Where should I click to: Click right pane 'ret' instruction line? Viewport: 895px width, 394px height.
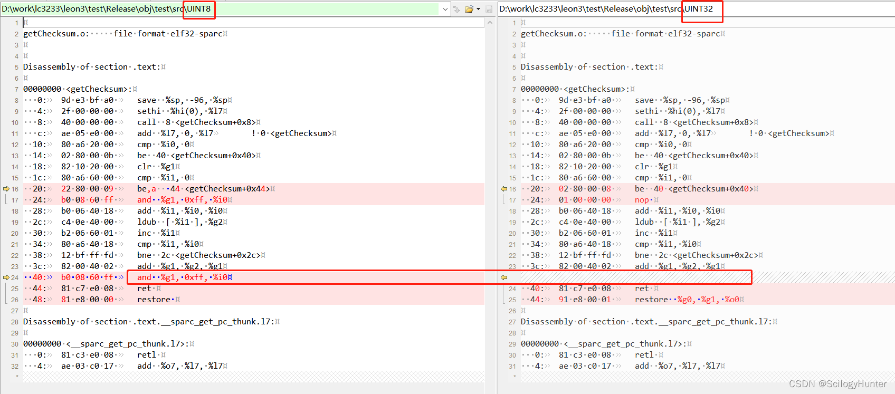click(646, 289)
